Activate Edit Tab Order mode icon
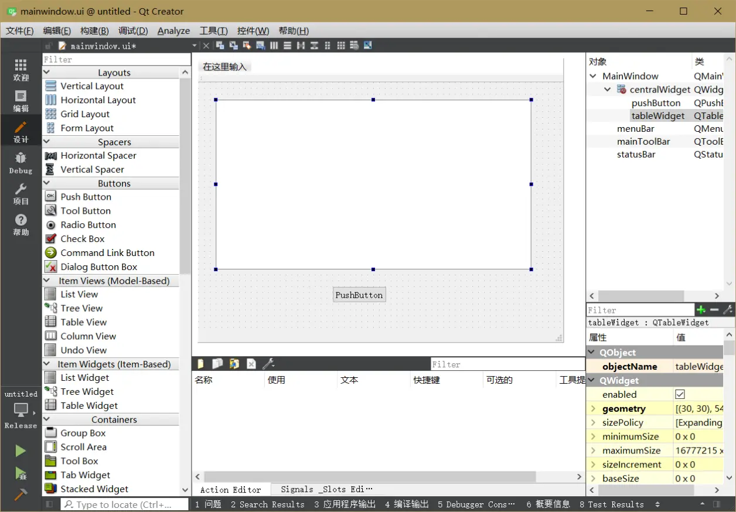Viewport: 736px width, 512px height. click(x=261, y=46)
